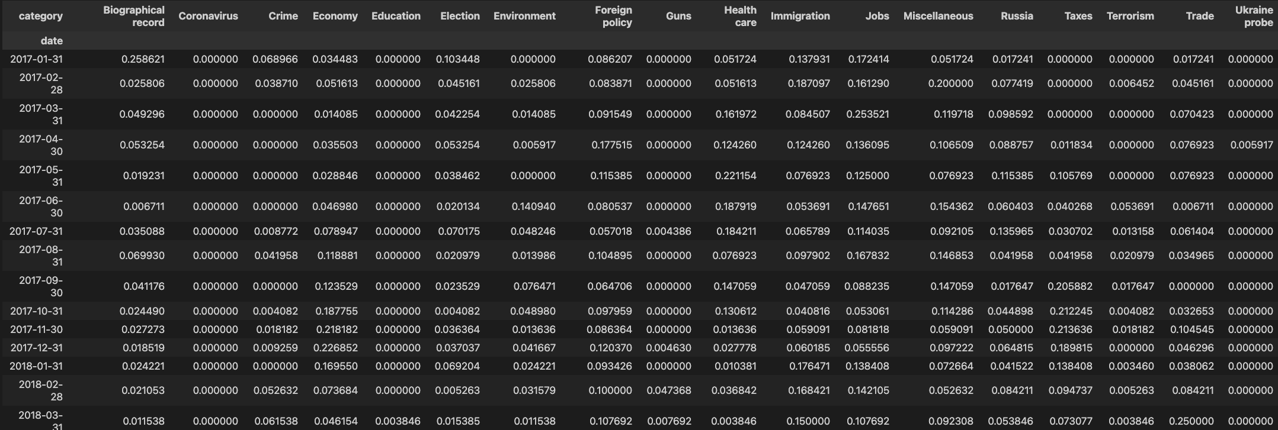This screenshot has width=1278, height=430.
Task: Select the Foreign policy column header
Action: (613, 16)
